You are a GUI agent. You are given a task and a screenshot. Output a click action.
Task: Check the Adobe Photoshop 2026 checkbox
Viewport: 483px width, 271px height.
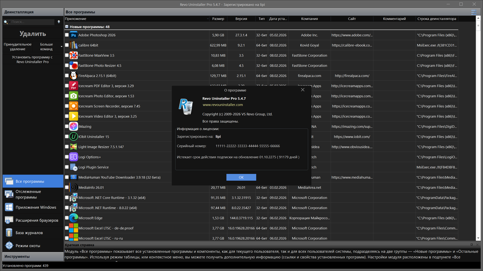(67, 35)
